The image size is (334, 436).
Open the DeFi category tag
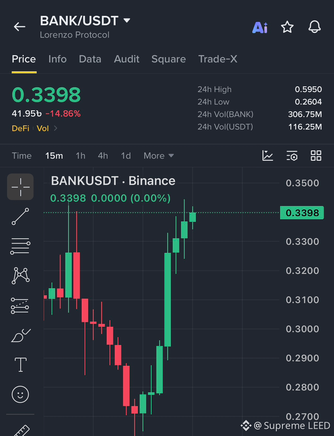[21, 128]
